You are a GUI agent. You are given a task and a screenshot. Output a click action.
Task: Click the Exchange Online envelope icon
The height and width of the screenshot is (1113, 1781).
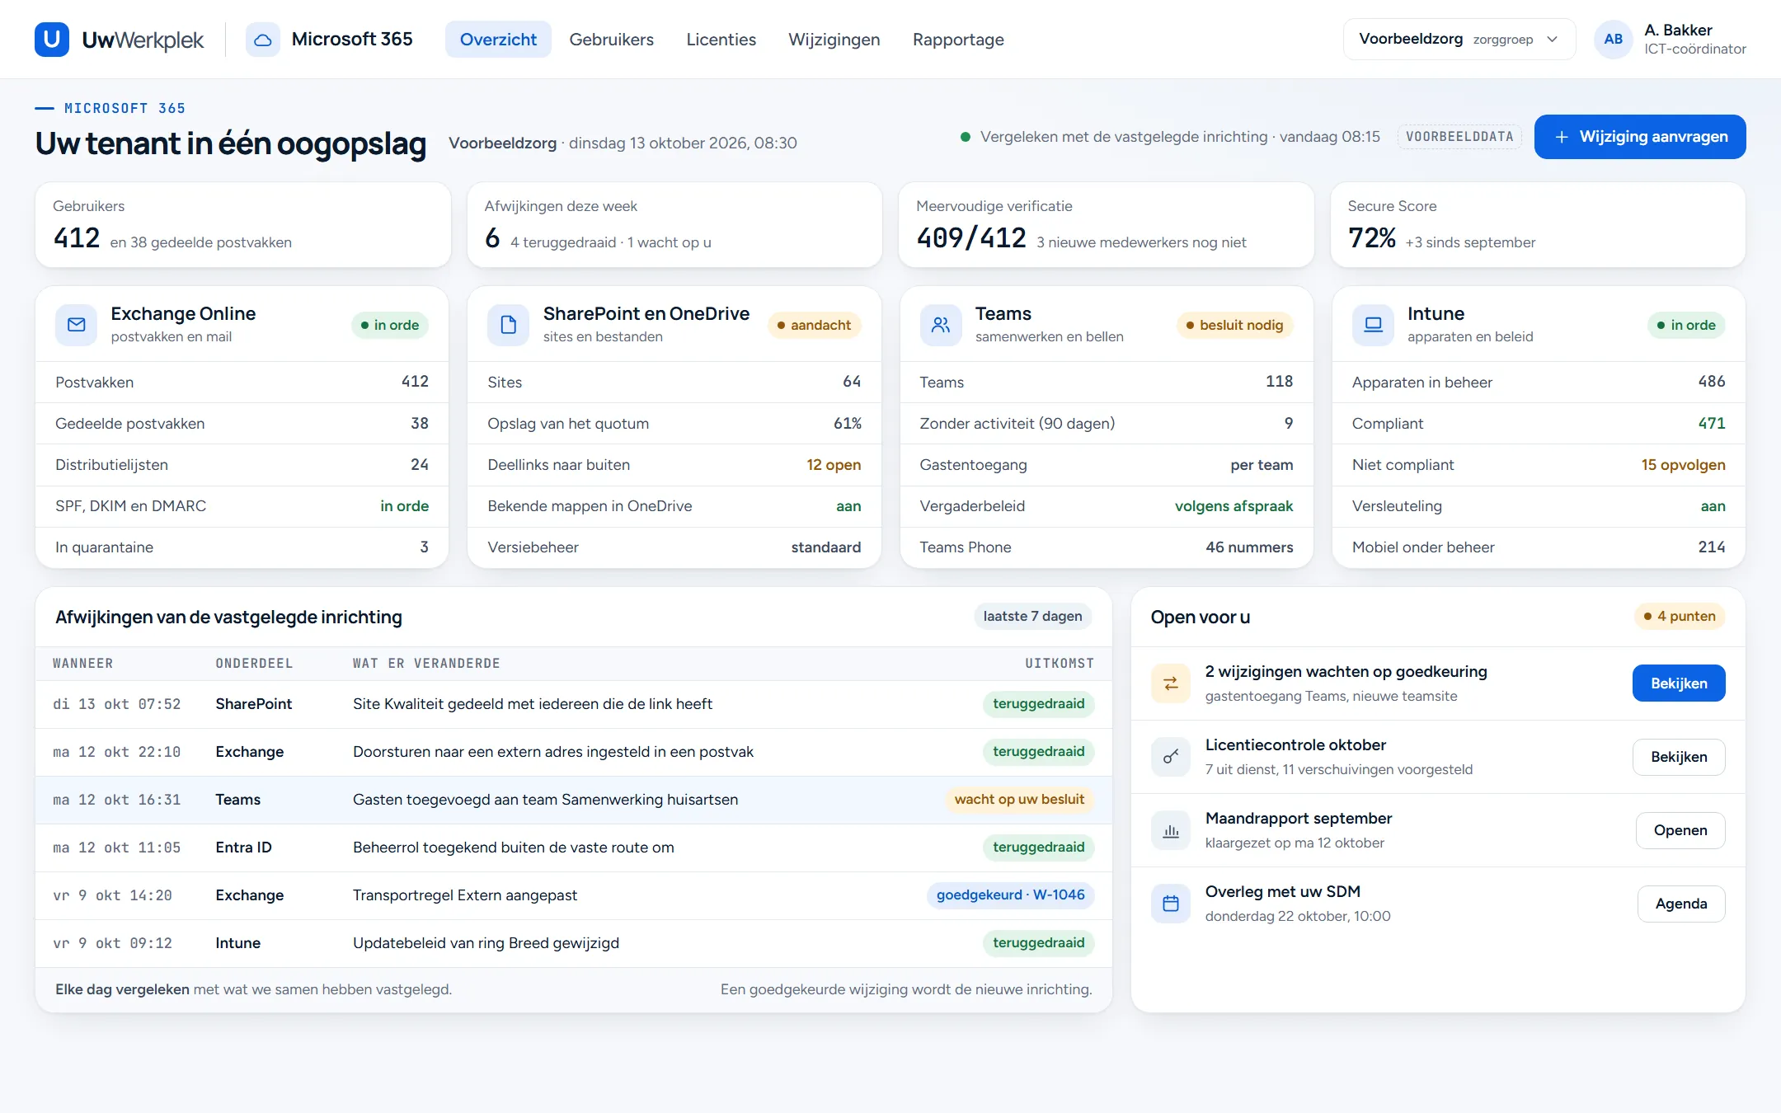[x=76, y=325]
